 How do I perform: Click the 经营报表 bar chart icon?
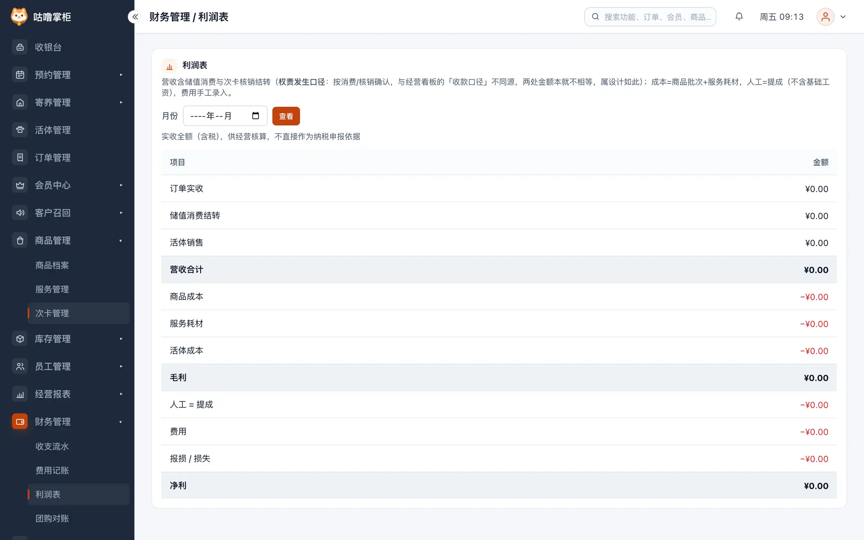coord(20,394)
